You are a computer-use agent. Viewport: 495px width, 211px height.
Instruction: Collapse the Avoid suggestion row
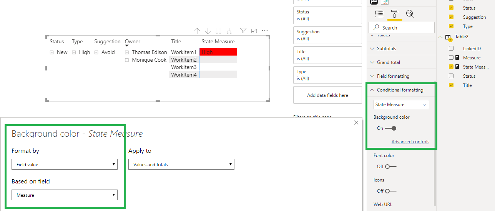(x=96, y=52)
